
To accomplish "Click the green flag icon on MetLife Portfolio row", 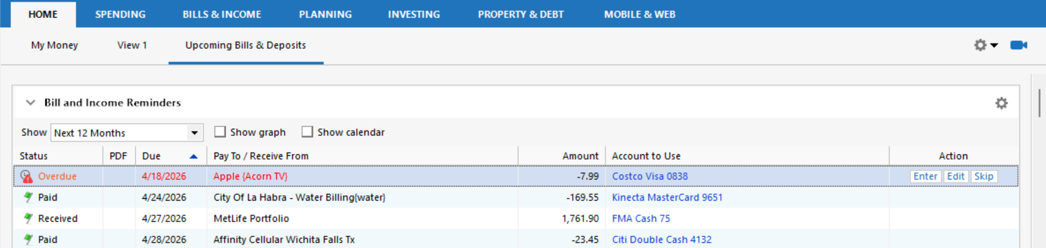I will point(28,218).
